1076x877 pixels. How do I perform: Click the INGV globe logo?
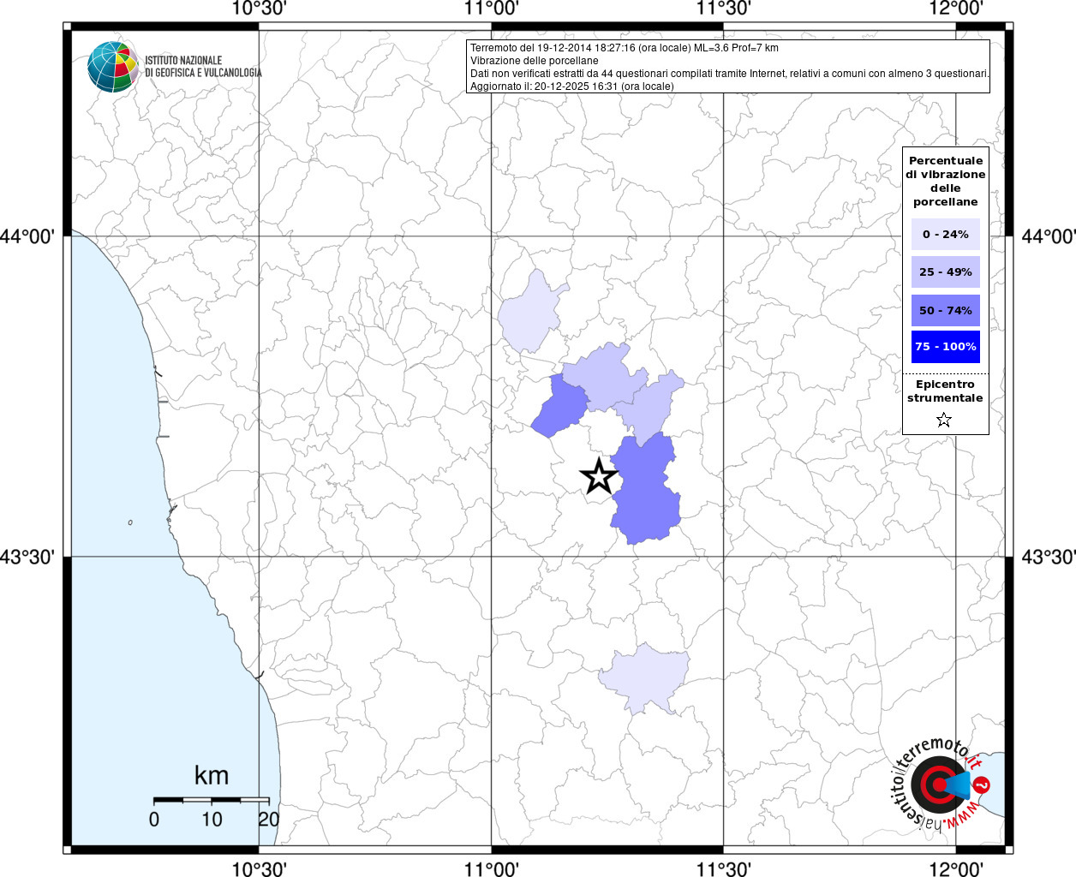[113, 67]
